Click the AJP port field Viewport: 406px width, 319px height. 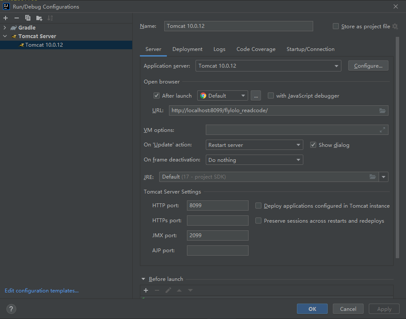[x=217, y=250]
